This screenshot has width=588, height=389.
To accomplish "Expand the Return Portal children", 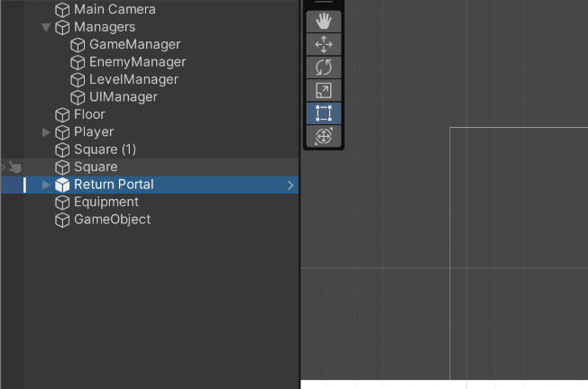I will click(46, 185).
